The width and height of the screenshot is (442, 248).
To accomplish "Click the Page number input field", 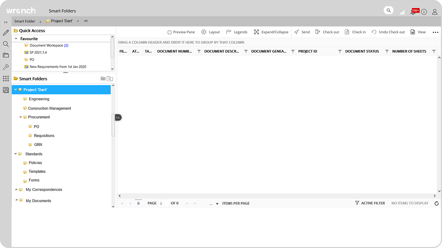I will (164, 204).
